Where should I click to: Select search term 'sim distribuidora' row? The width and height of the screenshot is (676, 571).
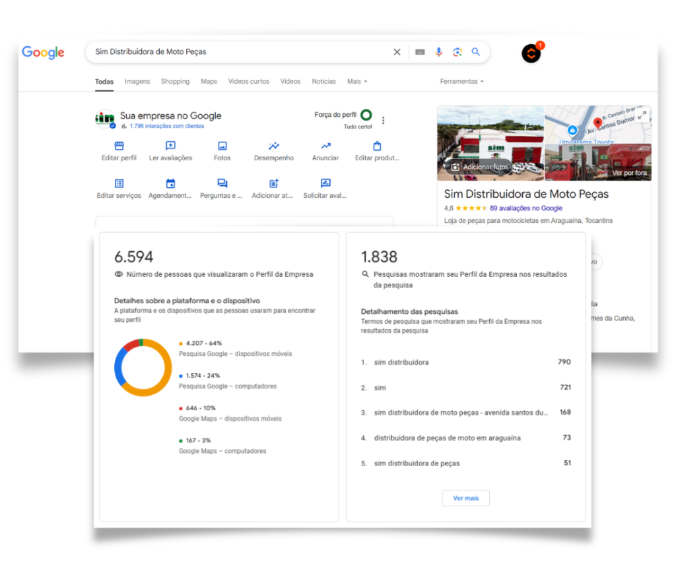[x=465, y=362]
